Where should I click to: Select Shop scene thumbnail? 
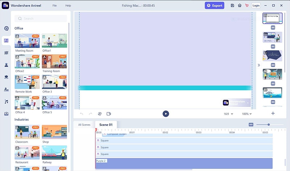click(54, 132)
